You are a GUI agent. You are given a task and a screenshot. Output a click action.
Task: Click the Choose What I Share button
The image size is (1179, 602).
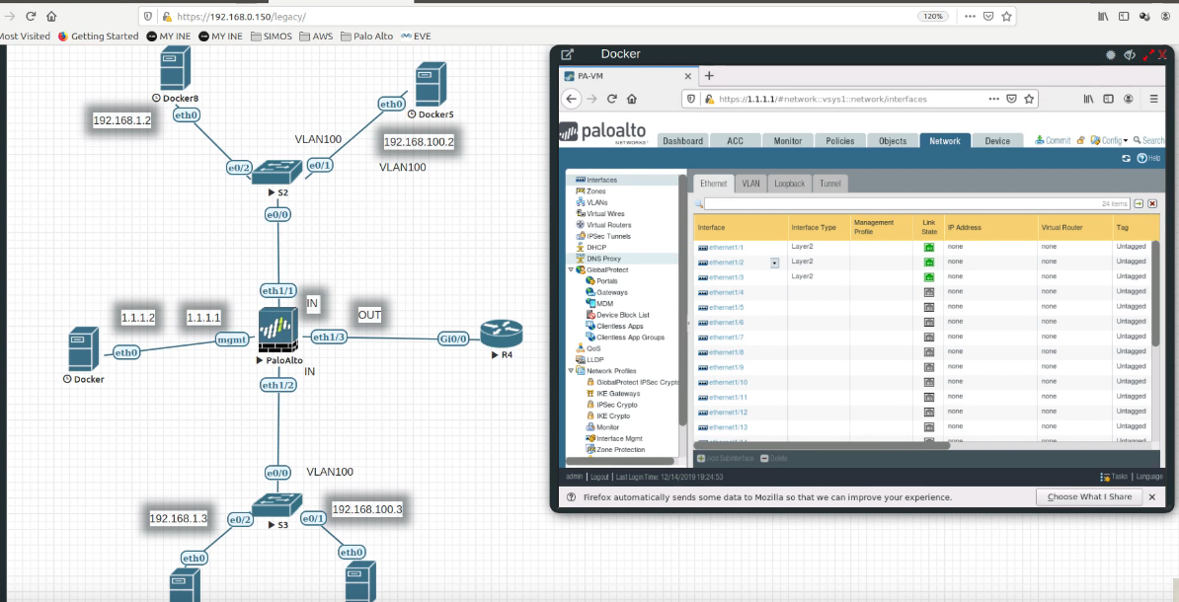click(1089, 497)
